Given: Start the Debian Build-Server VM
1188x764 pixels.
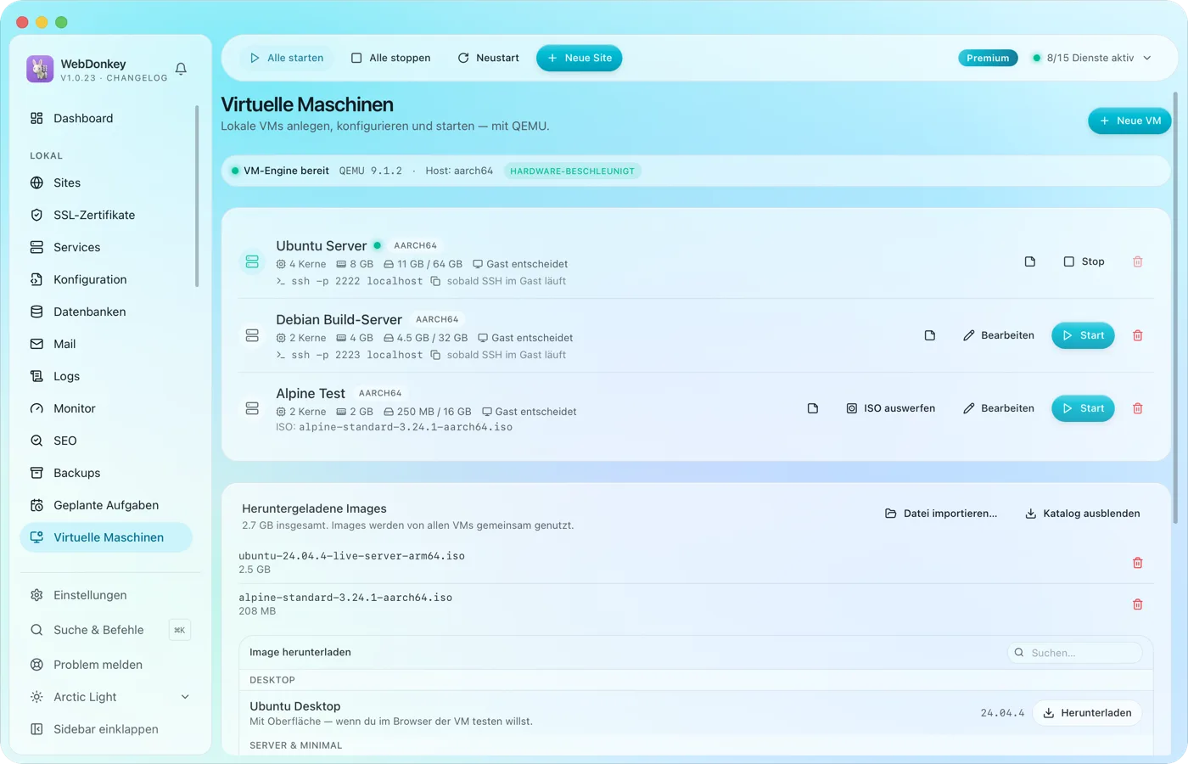Looking at the screenshot, I should click(x=1083, y=335).
